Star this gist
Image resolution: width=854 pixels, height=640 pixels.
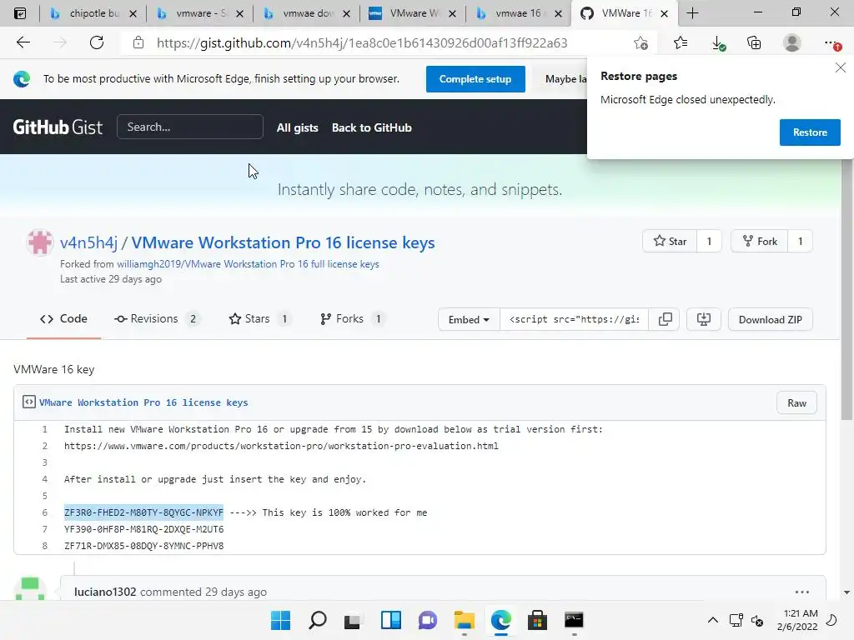click(670, 241)
